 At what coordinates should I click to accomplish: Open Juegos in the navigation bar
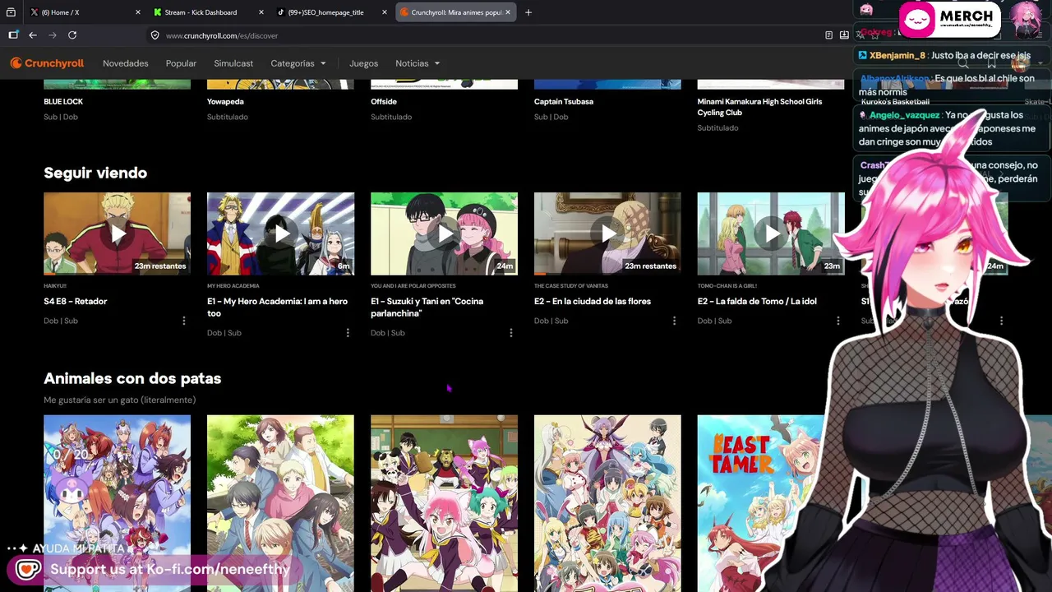pyautogui.click(x=363, y=63)
